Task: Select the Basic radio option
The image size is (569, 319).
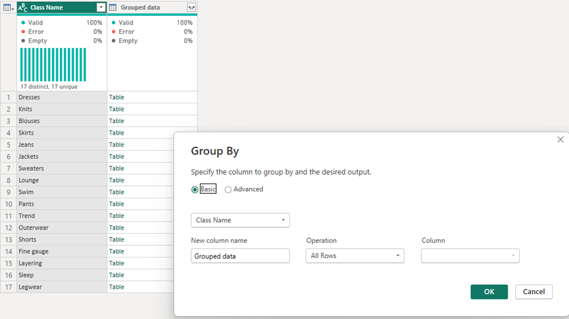Action: click(195, 189)
